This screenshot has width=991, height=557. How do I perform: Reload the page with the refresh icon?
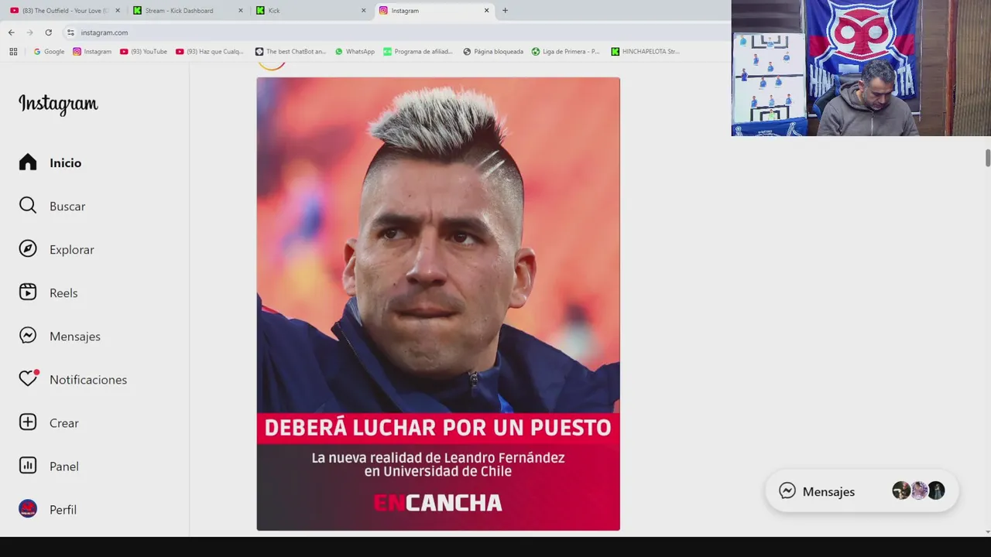click(x=48, y=32)
